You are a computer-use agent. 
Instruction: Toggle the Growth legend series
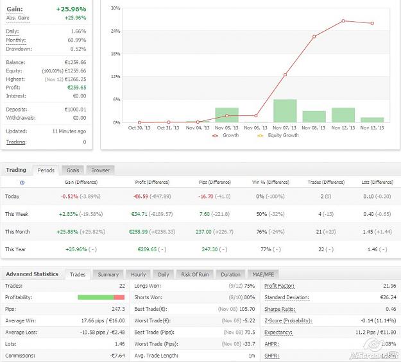[225, 135]
